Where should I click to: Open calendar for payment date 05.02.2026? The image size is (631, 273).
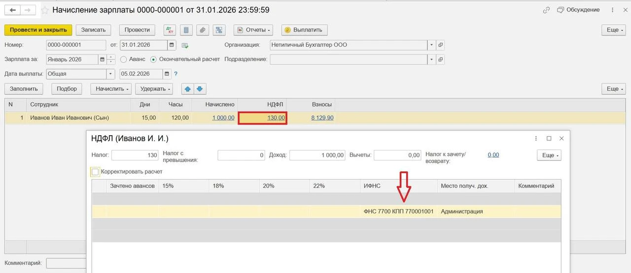[x=167, y=74]
